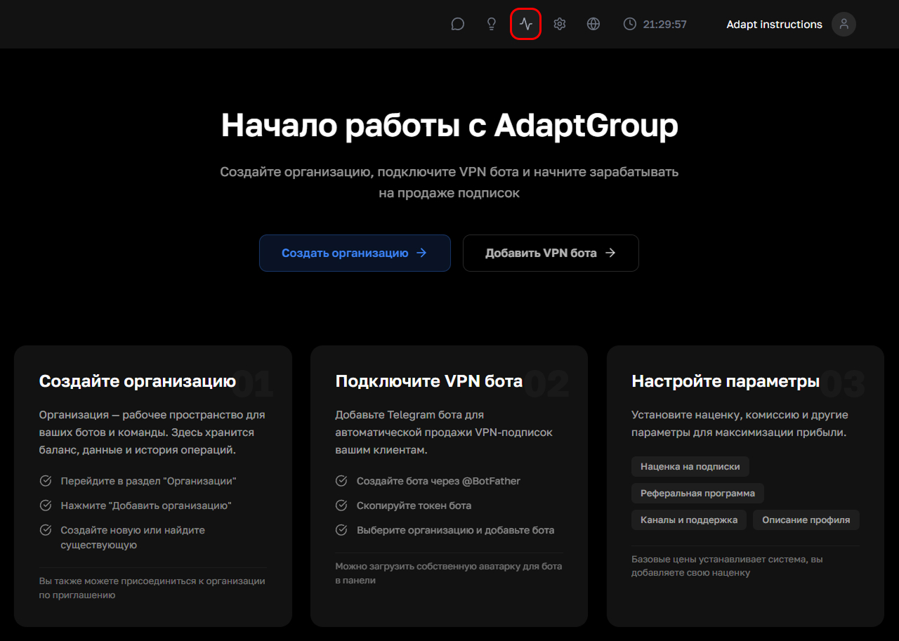
Task: Click note Можно загрузить собственную аватарку
Action: click(449, 573)
